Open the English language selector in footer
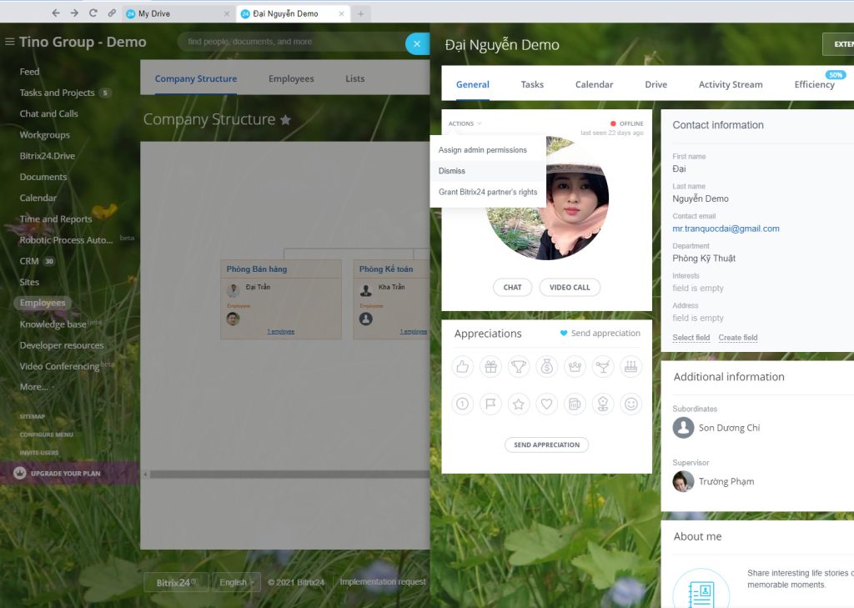The image size is (854, 608). point(237,582)
